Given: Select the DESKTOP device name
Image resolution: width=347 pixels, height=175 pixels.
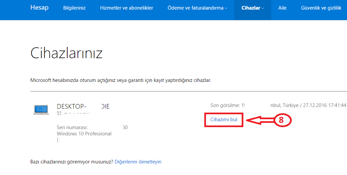Looking at the screenshot, I should click(x=83, y=107).
